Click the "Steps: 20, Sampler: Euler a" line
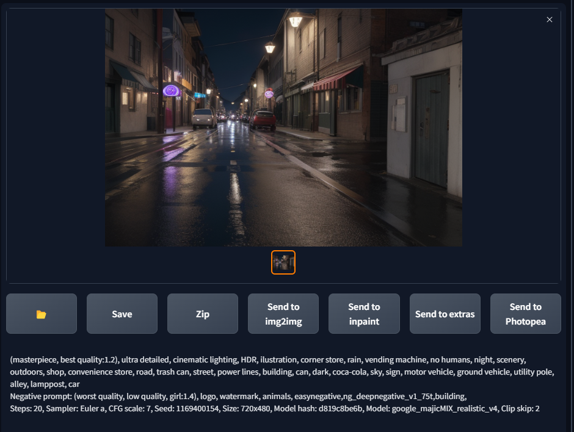The width and height of the screenshot is (574, 432). pos(275,409)
